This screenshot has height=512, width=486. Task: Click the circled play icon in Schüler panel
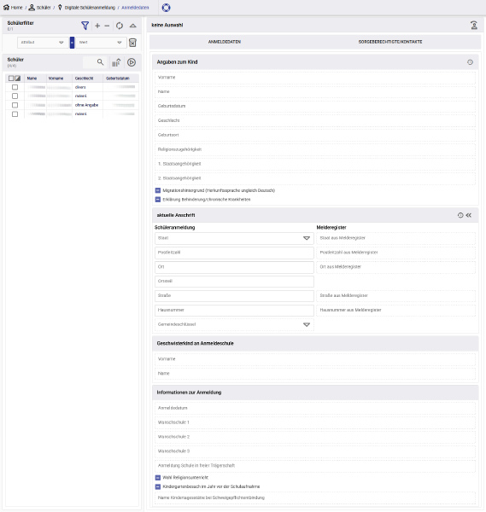(x=132, y=62)
